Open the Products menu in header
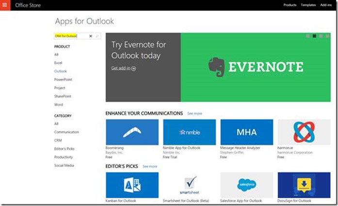The height and width of the screenshot is (206, 338). 290,5
